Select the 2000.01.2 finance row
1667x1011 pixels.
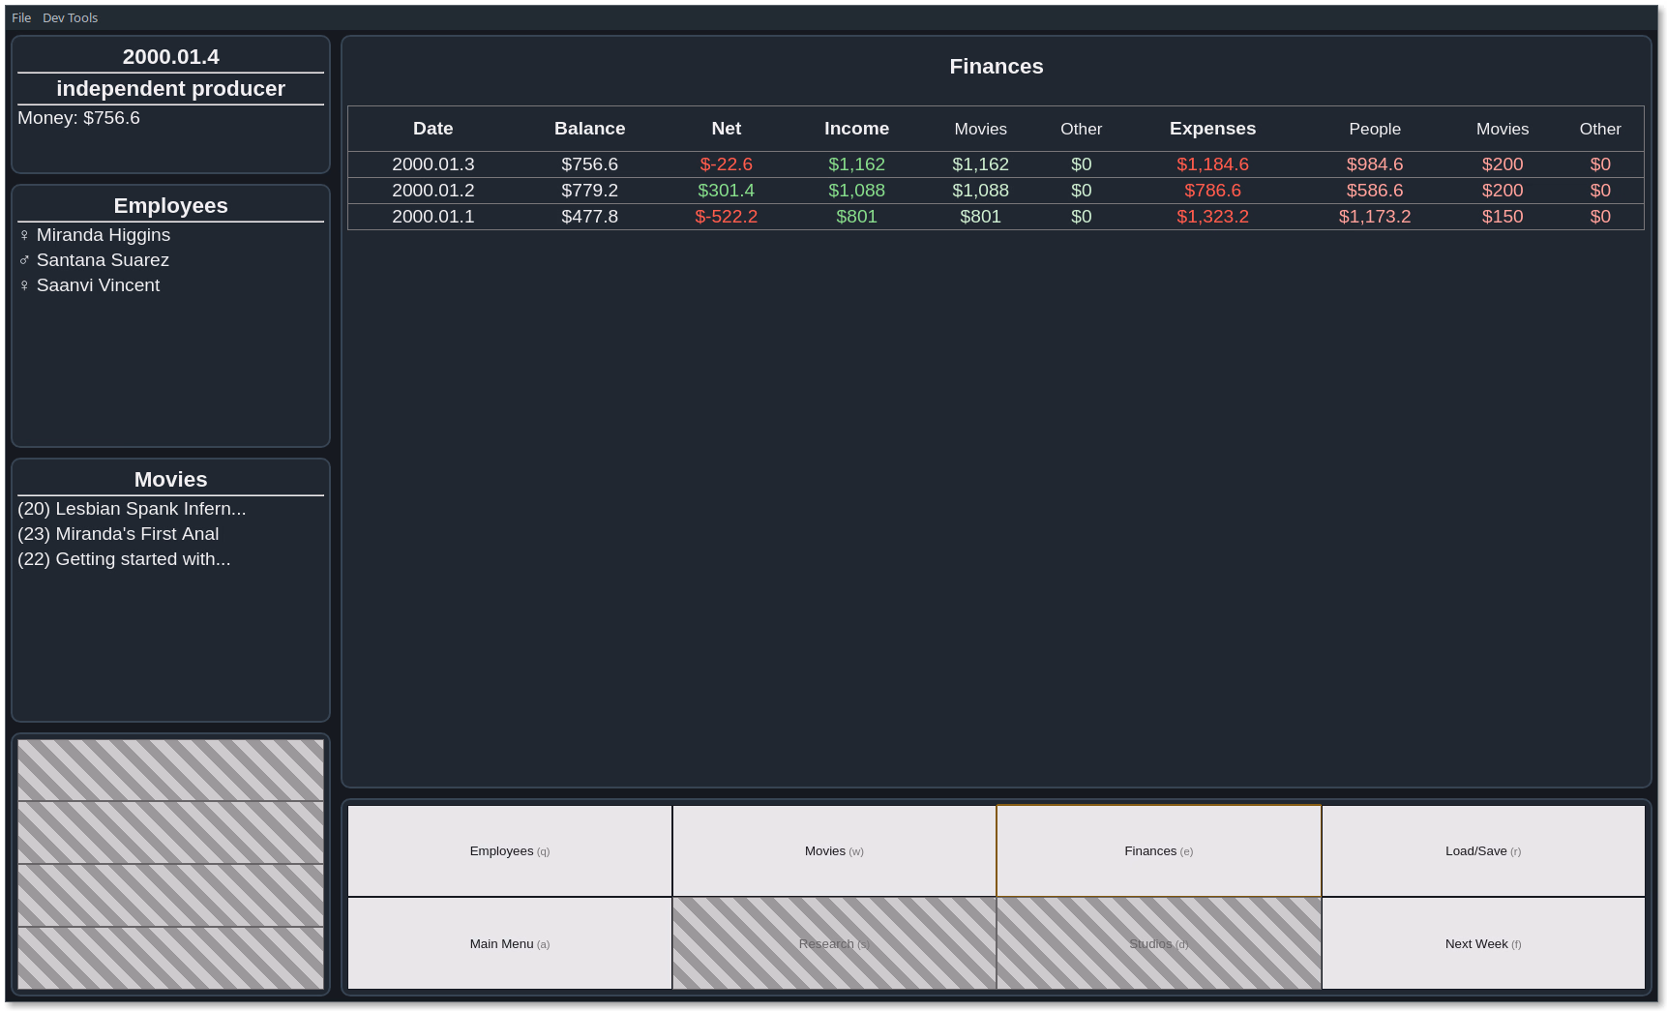coord(996,191)
